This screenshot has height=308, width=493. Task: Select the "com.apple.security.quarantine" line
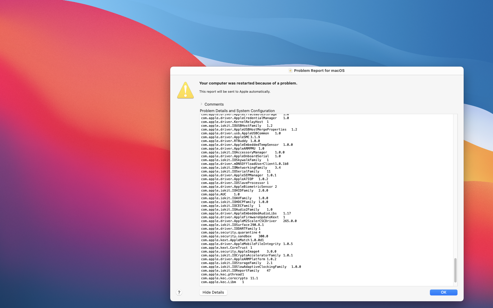[x=231, y=233]
